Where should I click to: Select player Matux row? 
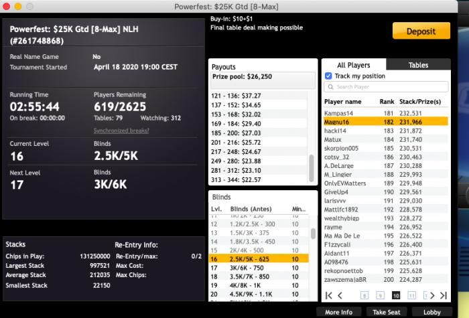tap(386, 139)
